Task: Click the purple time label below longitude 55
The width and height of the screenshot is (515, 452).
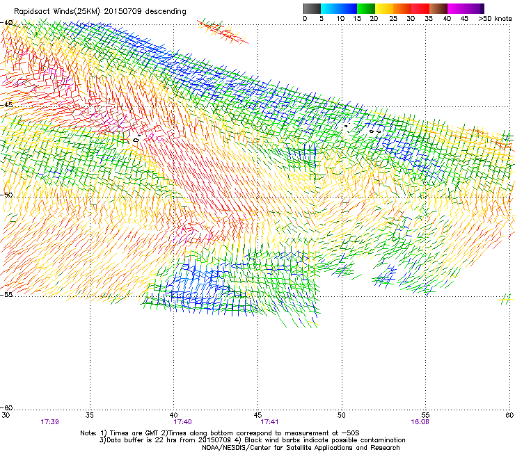Action: point(420,422)
